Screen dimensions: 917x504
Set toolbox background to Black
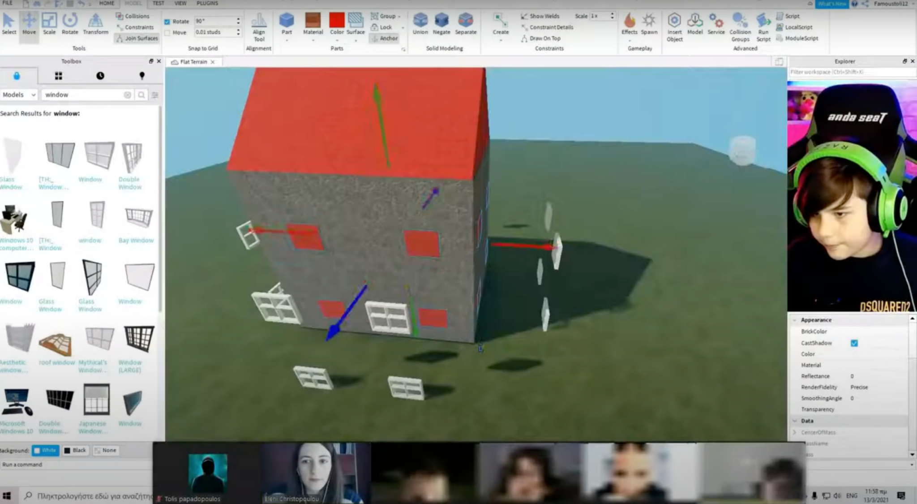pos(75,451)
